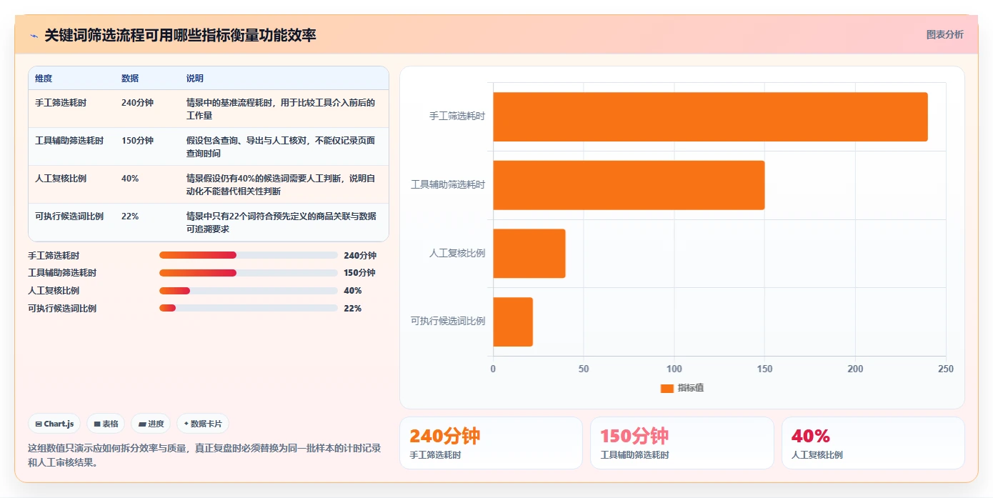Screen dimensions: 993x498
Task: Click the 图表分析 label in header
Action: [x=944, y=34]
